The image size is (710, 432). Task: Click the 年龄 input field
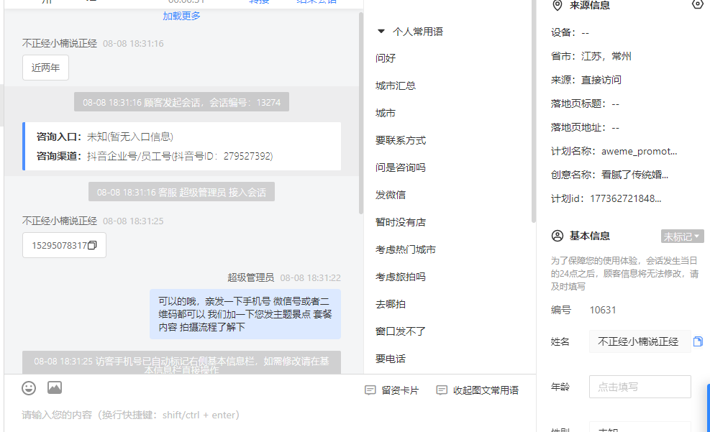[x=640, y=387]
